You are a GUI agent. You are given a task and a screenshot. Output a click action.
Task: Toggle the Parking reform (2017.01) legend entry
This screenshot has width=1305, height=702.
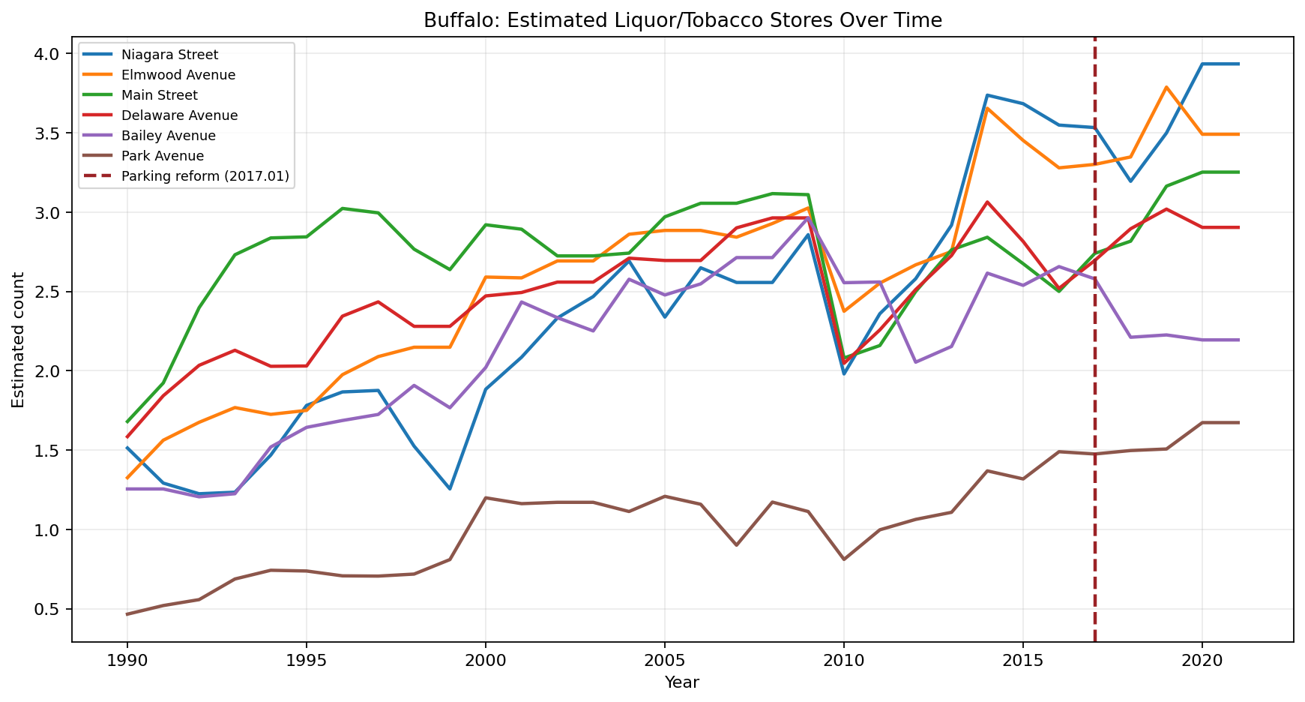coord(208,176)
